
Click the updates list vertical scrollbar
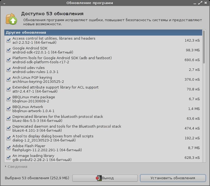pyautogui.click(x=204, y=47)
